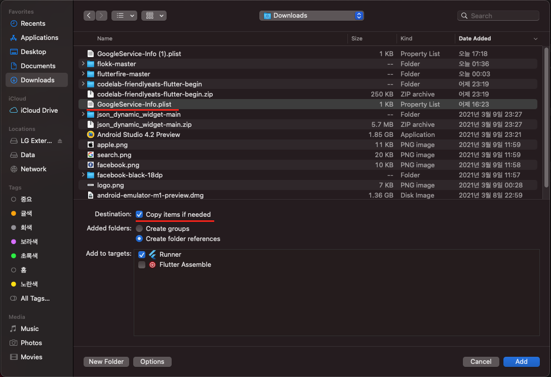The width and height of the screenshot is (551, 377).
Task: Click the file list vertical scrollbar
Action: click(546, 117)
